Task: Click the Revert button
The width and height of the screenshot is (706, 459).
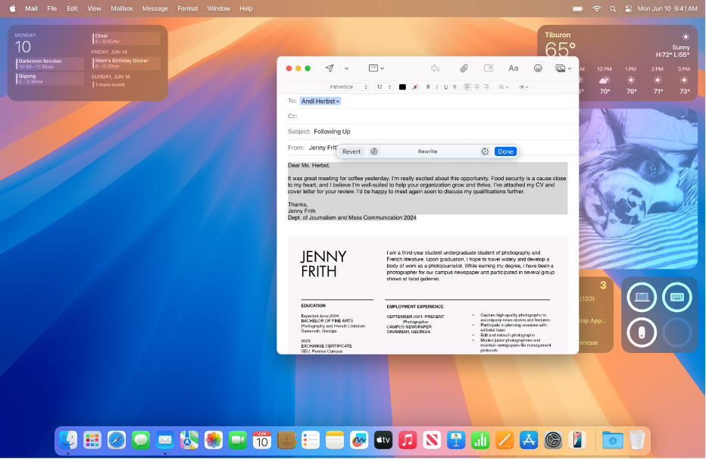Action: [x=351, y=151]
